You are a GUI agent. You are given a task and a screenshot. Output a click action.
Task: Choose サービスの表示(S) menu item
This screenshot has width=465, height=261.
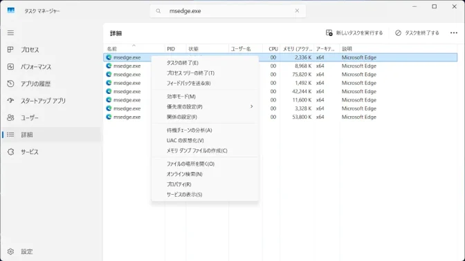(x=205, y=195)
